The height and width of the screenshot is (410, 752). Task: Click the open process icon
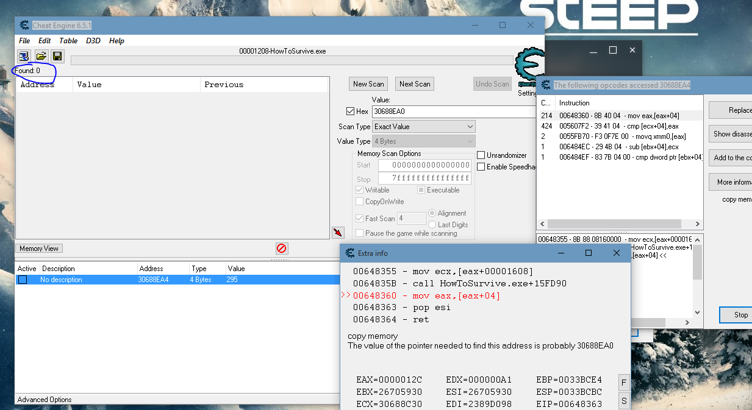[24, 56]
